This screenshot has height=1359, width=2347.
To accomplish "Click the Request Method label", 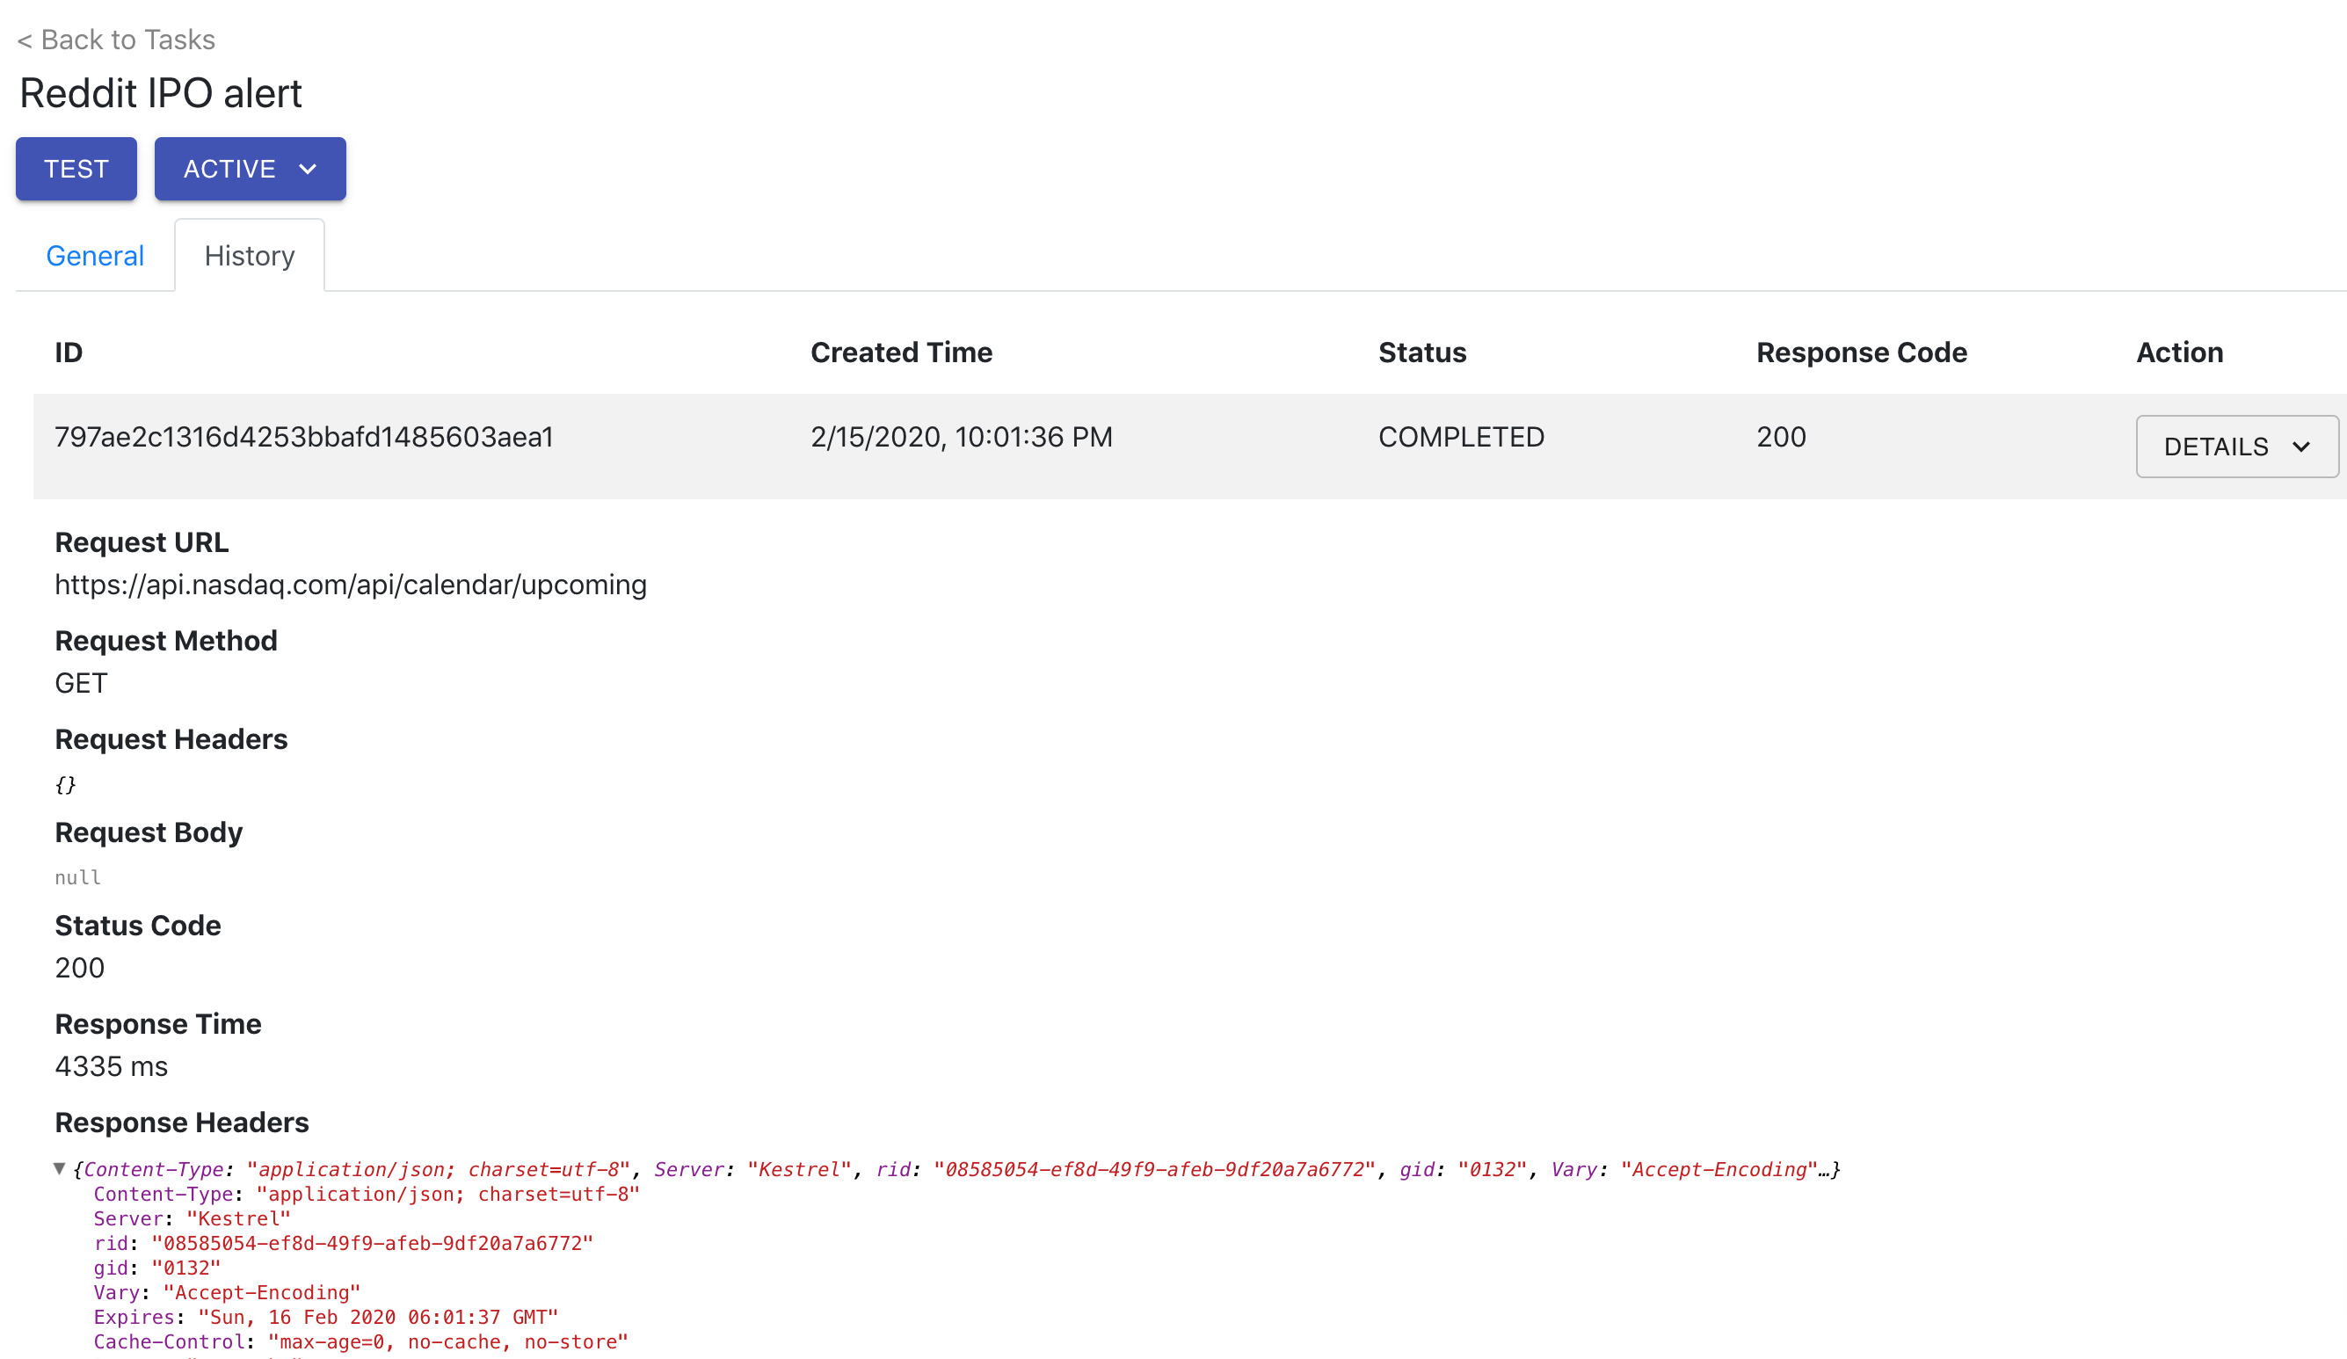I will [x=166, y=641].
